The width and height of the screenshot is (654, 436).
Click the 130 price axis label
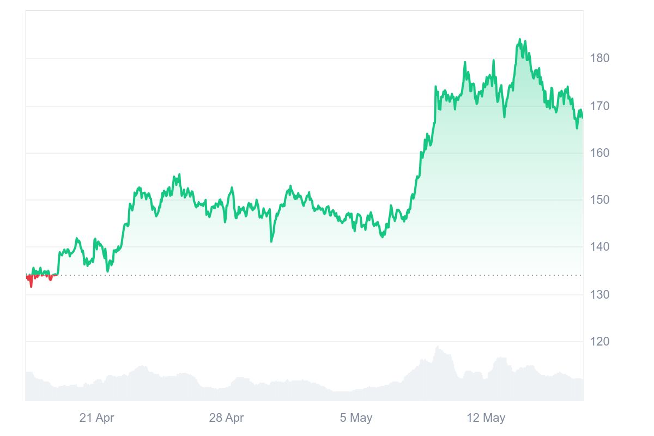[x=599, y=294]
